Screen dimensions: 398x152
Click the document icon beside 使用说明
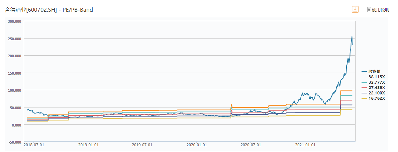[369, 10]
